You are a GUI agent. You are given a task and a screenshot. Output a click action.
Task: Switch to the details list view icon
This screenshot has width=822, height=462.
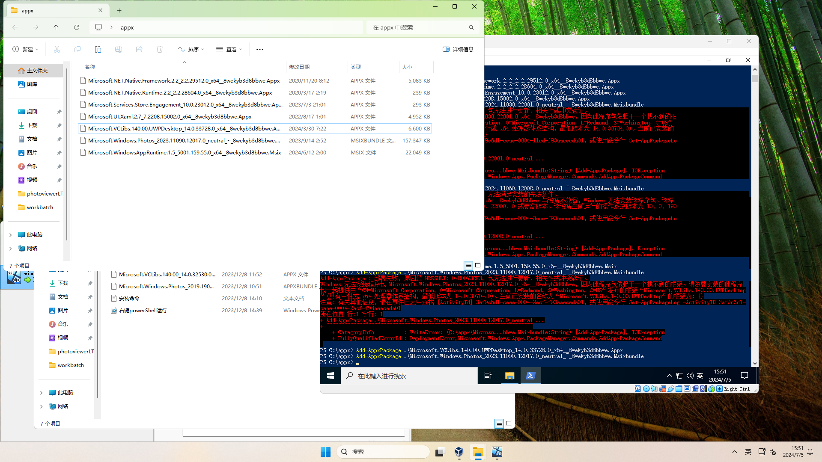469,266
